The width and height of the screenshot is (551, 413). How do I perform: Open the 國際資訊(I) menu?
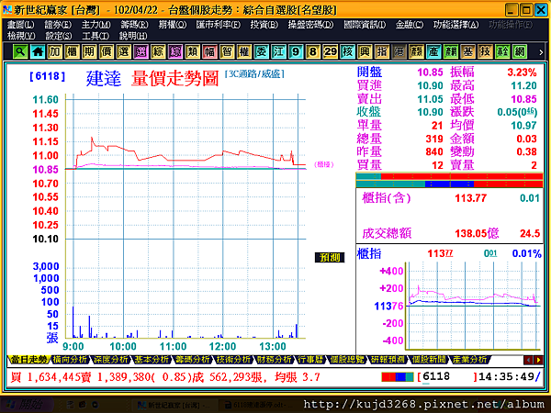pyautogui.click(x=365, y=25)
